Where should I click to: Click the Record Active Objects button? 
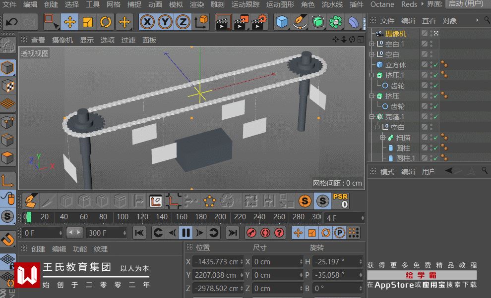[251, 233]
